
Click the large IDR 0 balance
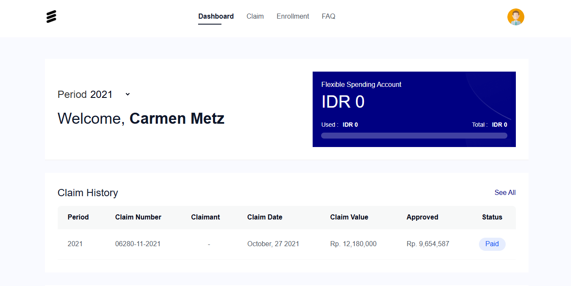pyautogui.click(x=343, y=102)
